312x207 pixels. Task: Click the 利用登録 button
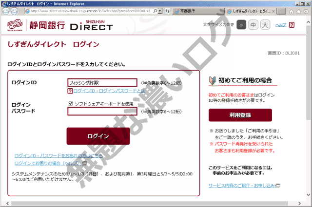(x=240, y=115)
